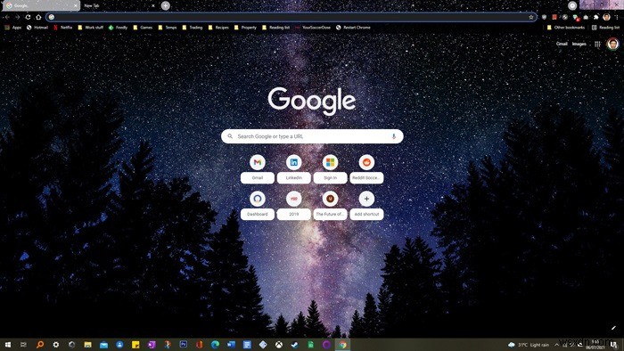624x351 pixels.
Task: Expand Reading list folder beside Property
Action: pyautogui.click(x=275, y=28)
